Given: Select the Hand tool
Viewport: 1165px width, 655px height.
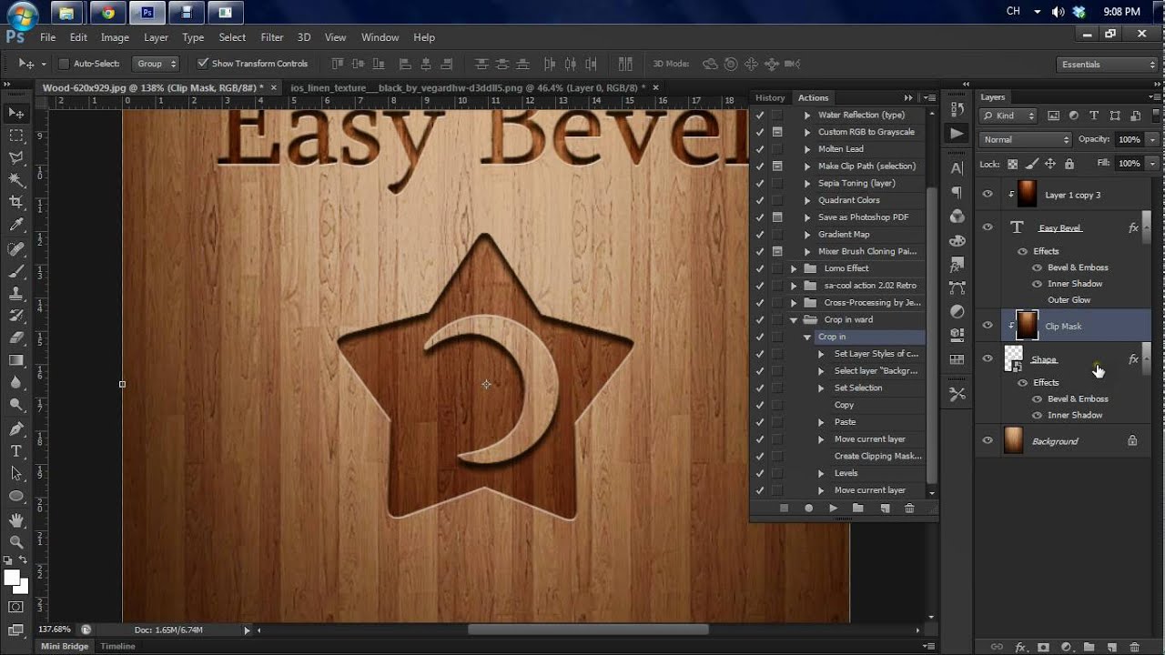Looking at the screenshot, I should (16, 520).
